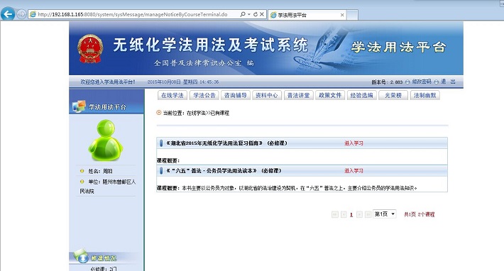504x271 pixels.
Task: Click the round icon beside 退出
Action: pyautogui.click(x=436, y=82)
